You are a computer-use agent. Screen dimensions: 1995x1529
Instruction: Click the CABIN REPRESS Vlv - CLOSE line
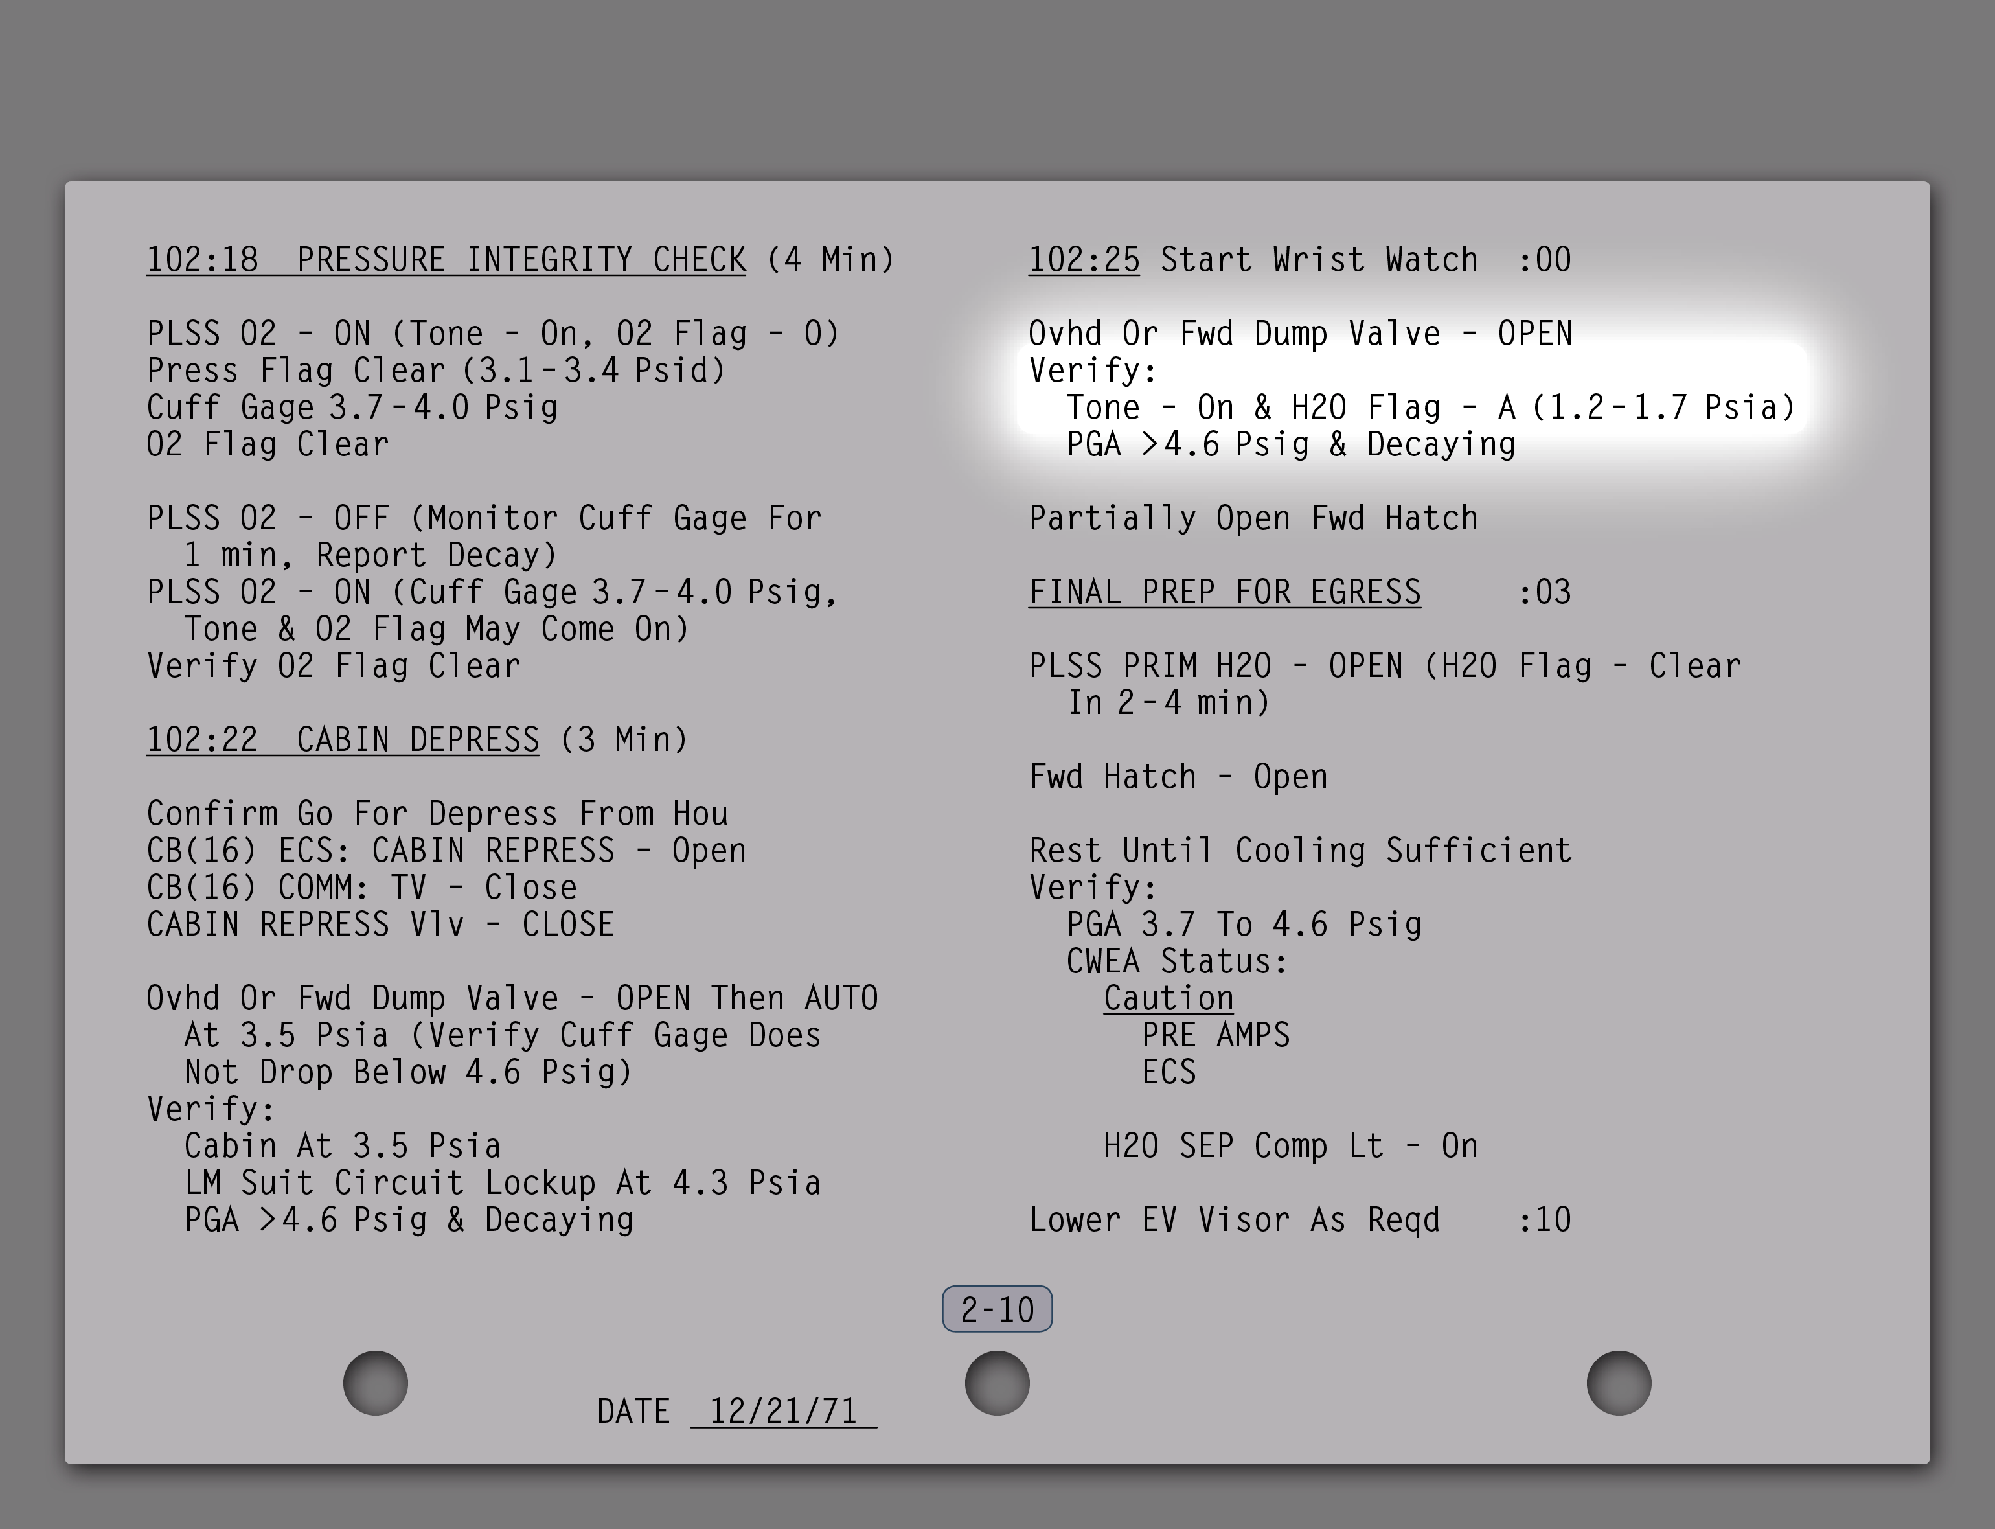tap(380, 925)
